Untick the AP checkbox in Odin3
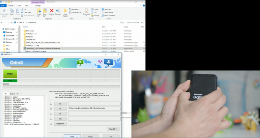 pyautogui.click(x=51, y=109)
